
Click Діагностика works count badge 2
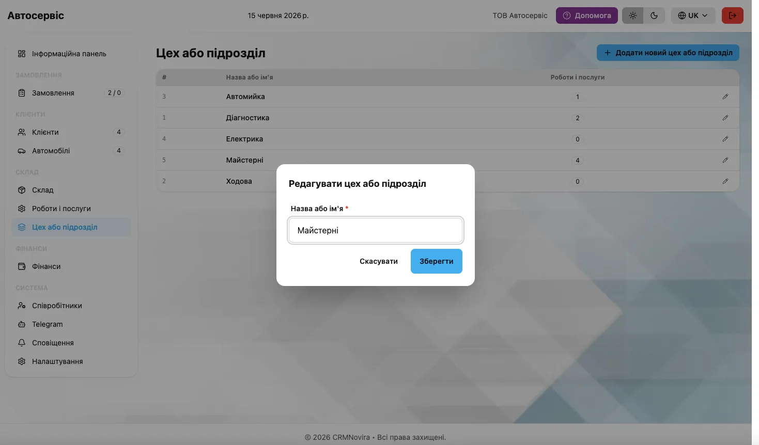tap(578, 118)
